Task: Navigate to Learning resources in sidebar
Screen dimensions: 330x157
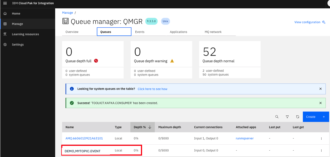Action: tap(25, 34)
